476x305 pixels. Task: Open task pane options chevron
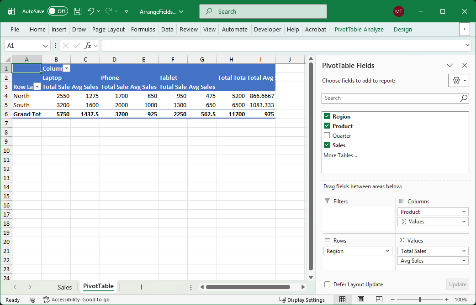(x=450, y=65)
